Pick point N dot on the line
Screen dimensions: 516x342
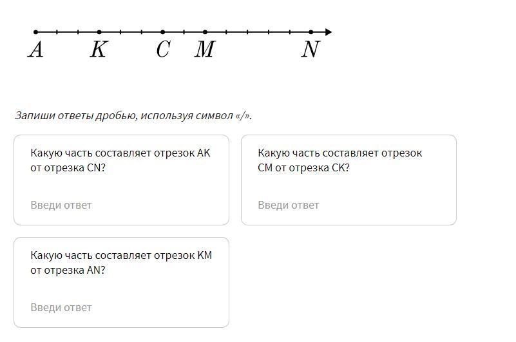click(311, 32)
